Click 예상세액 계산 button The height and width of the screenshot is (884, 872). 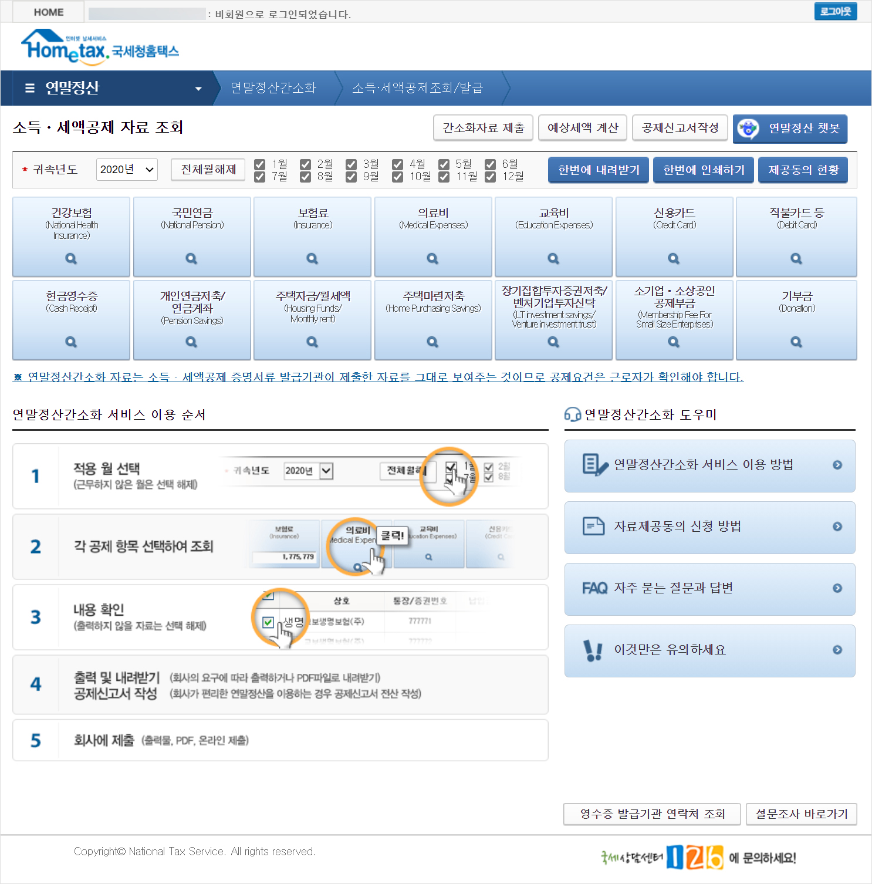tap(583, 127)
